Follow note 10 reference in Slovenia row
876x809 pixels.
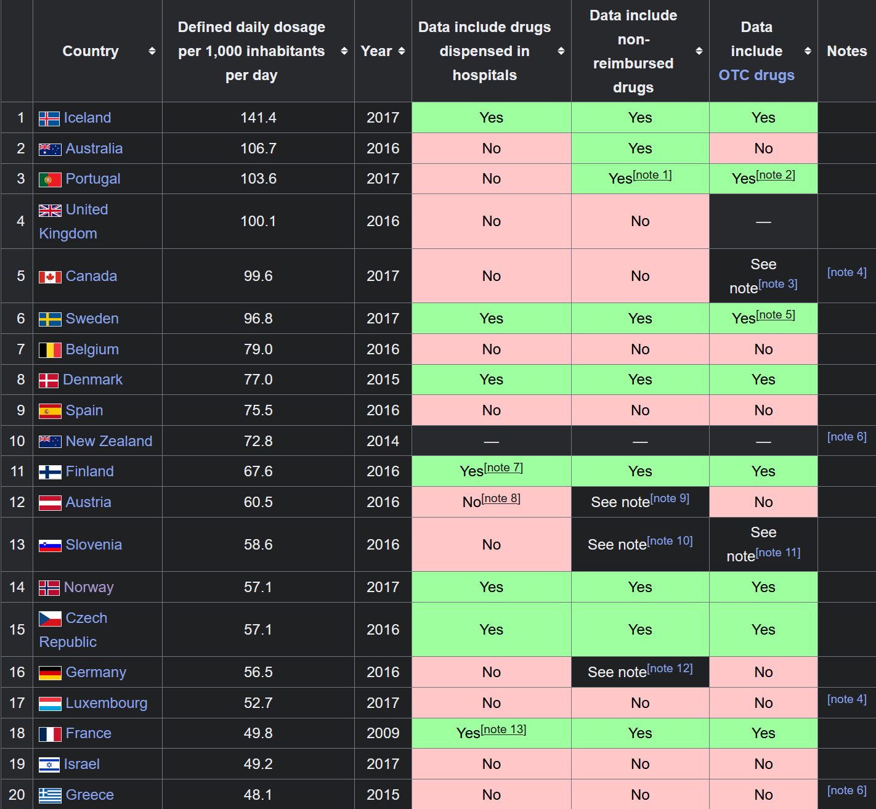click(x=670, y=541)
